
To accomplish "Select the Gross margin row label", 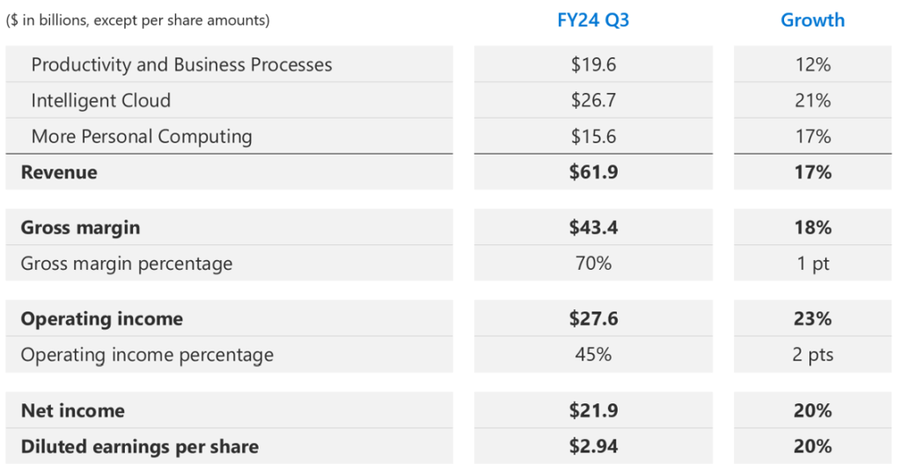I will coord(80,228).
